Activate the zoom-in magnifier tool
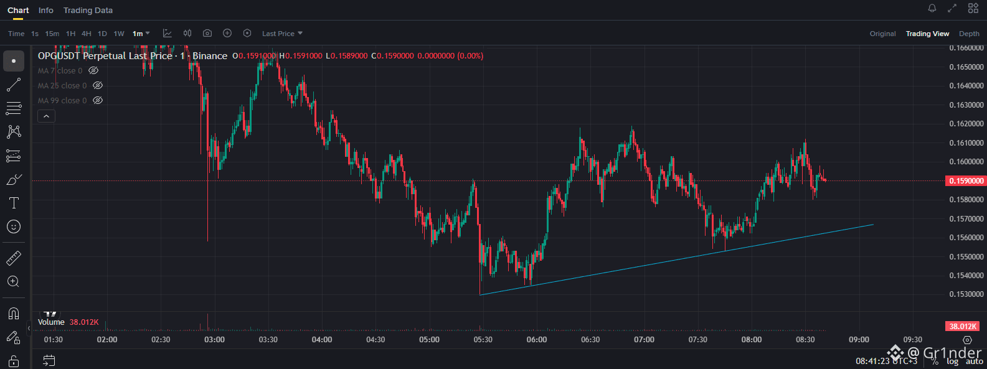 (x=14, y=281)
